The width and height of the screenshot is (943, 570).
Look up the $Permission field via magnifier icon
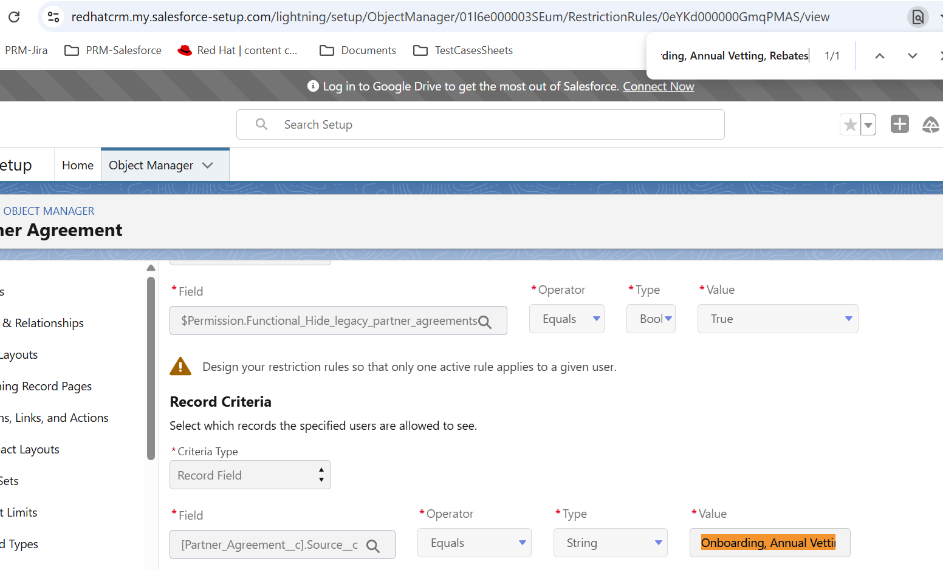tap(484, 322)
